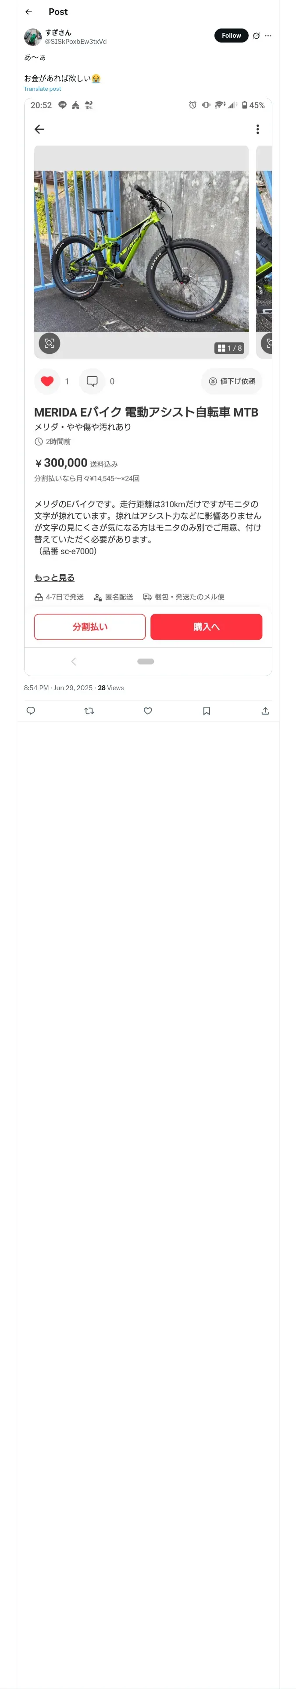Expand the description with もっと見る
Viewport: 296px width, 1689px height.
pos(54,577)
